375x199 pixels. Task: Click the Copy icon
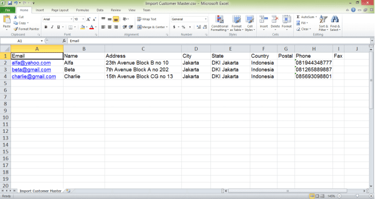coord(15,23)
